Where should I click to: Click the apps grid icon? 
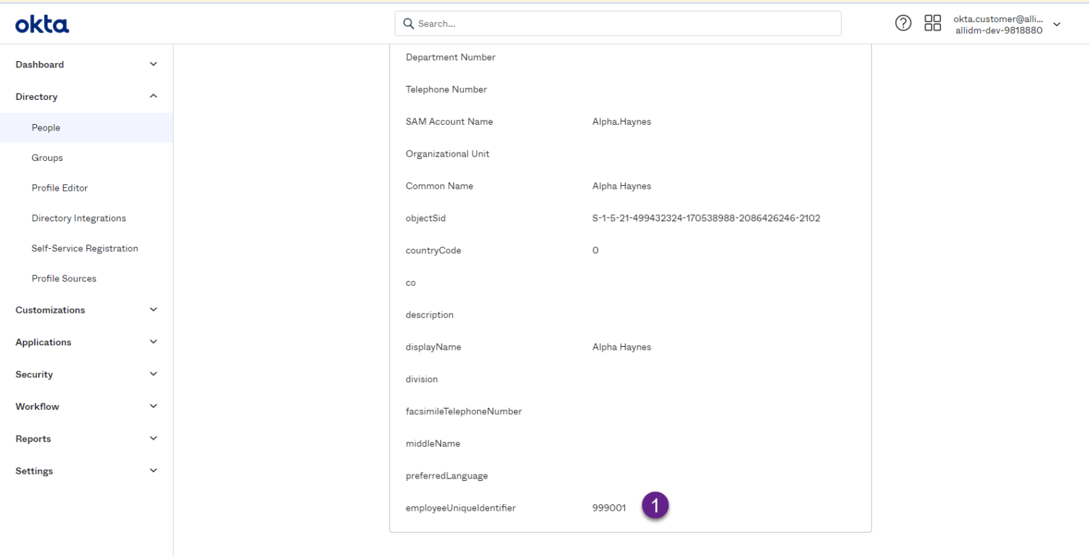(x=932, y=23)
